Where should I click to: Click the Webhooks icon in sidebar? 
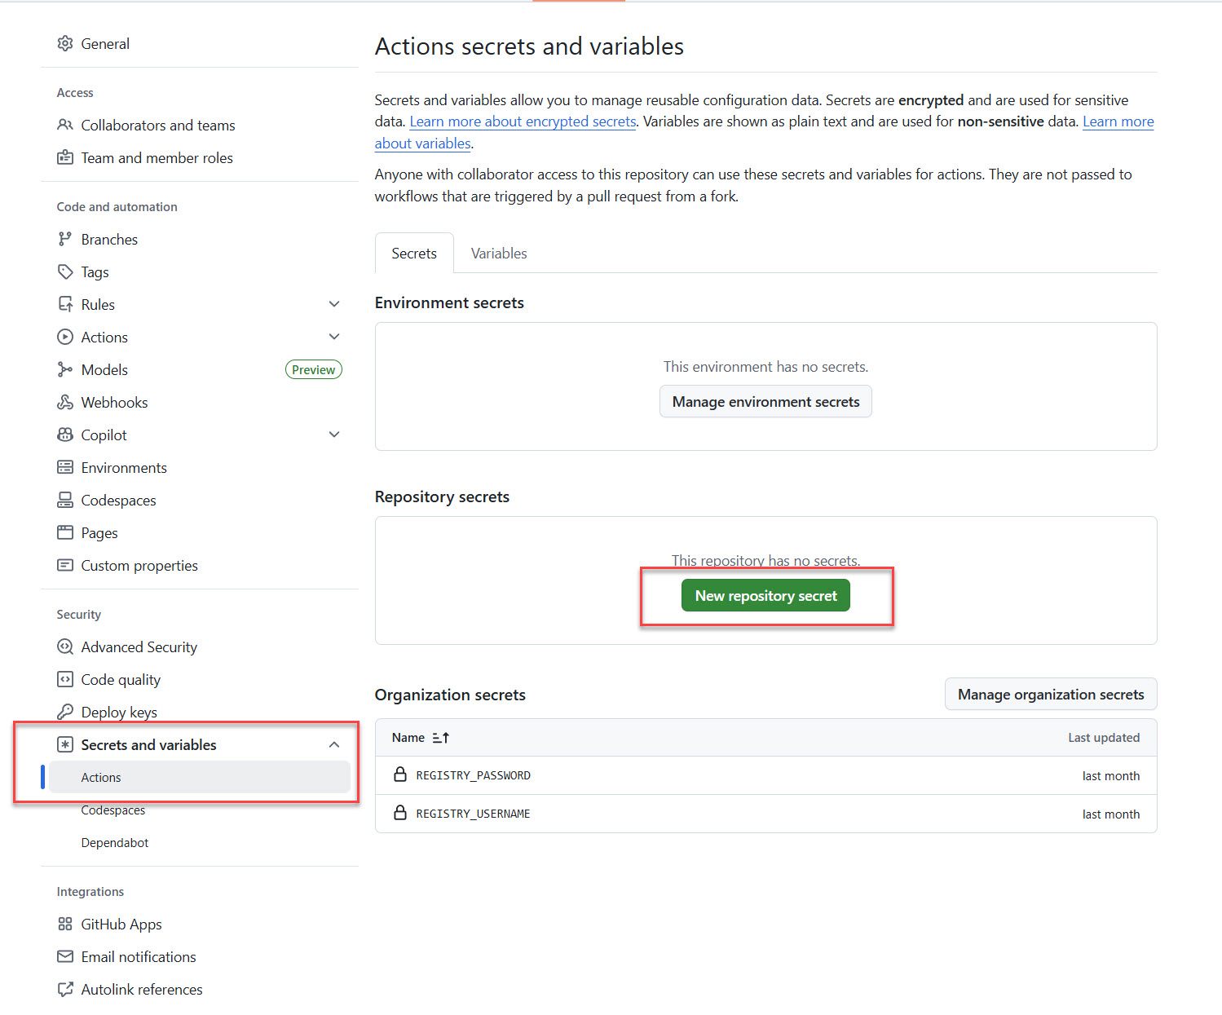(x=65, y=402)
